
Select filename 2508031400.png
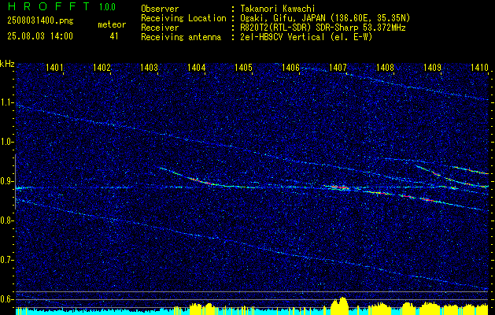[40, 21]
